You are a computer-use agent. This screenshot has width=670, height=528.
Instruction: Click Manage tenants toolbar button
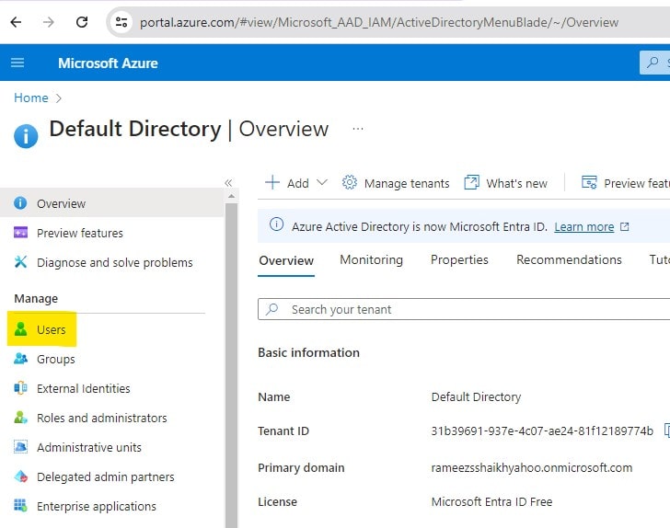(x=396, y=183)
